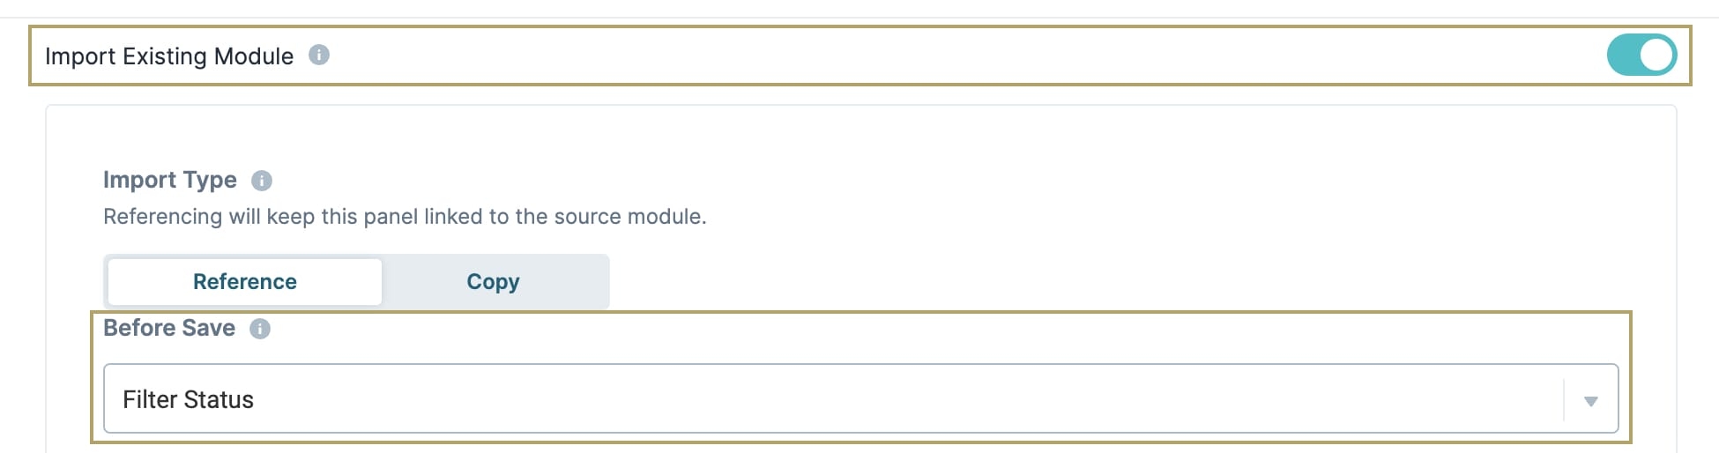Click the Filter Status selected value text
The width and height of the screenshot is (1719, 453).
188,400
